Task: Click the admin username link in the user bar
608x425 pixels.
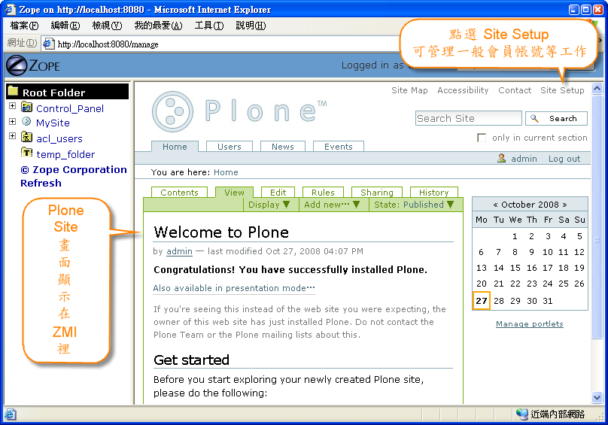Action: pyautogui.click(x=524, y=159)
